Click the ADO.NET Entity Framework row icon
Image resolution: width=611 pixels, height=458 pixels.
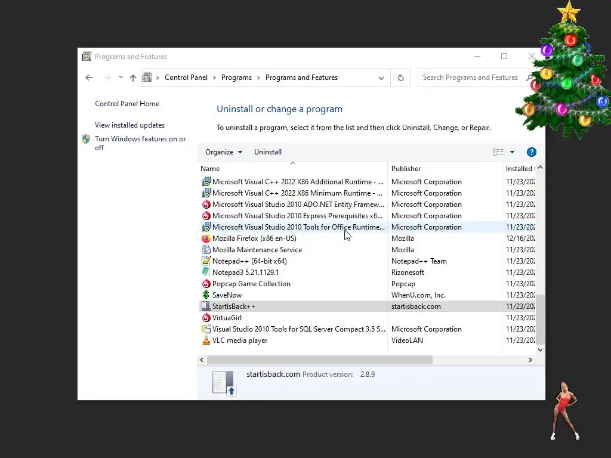point(206,205)
